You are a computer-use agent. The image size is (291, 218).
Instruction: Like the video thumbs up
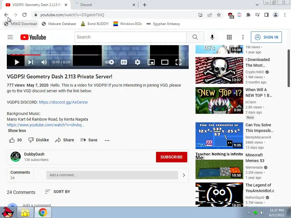point(15,140)
